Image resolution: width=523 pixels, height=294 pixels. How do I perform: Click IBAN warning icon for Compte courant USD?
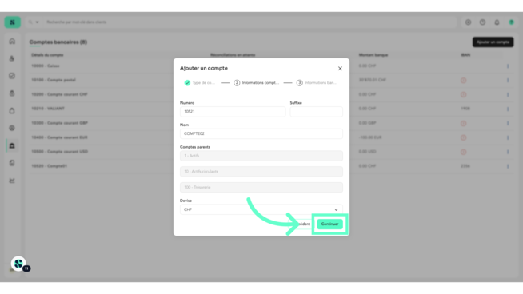click(x=463, y=152)
